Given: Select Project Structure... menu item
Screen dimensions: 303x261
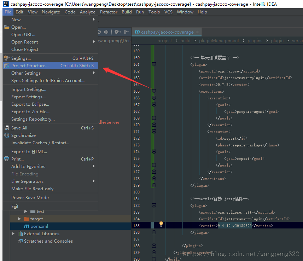Looking at the screenshot, I should (51, 66).
